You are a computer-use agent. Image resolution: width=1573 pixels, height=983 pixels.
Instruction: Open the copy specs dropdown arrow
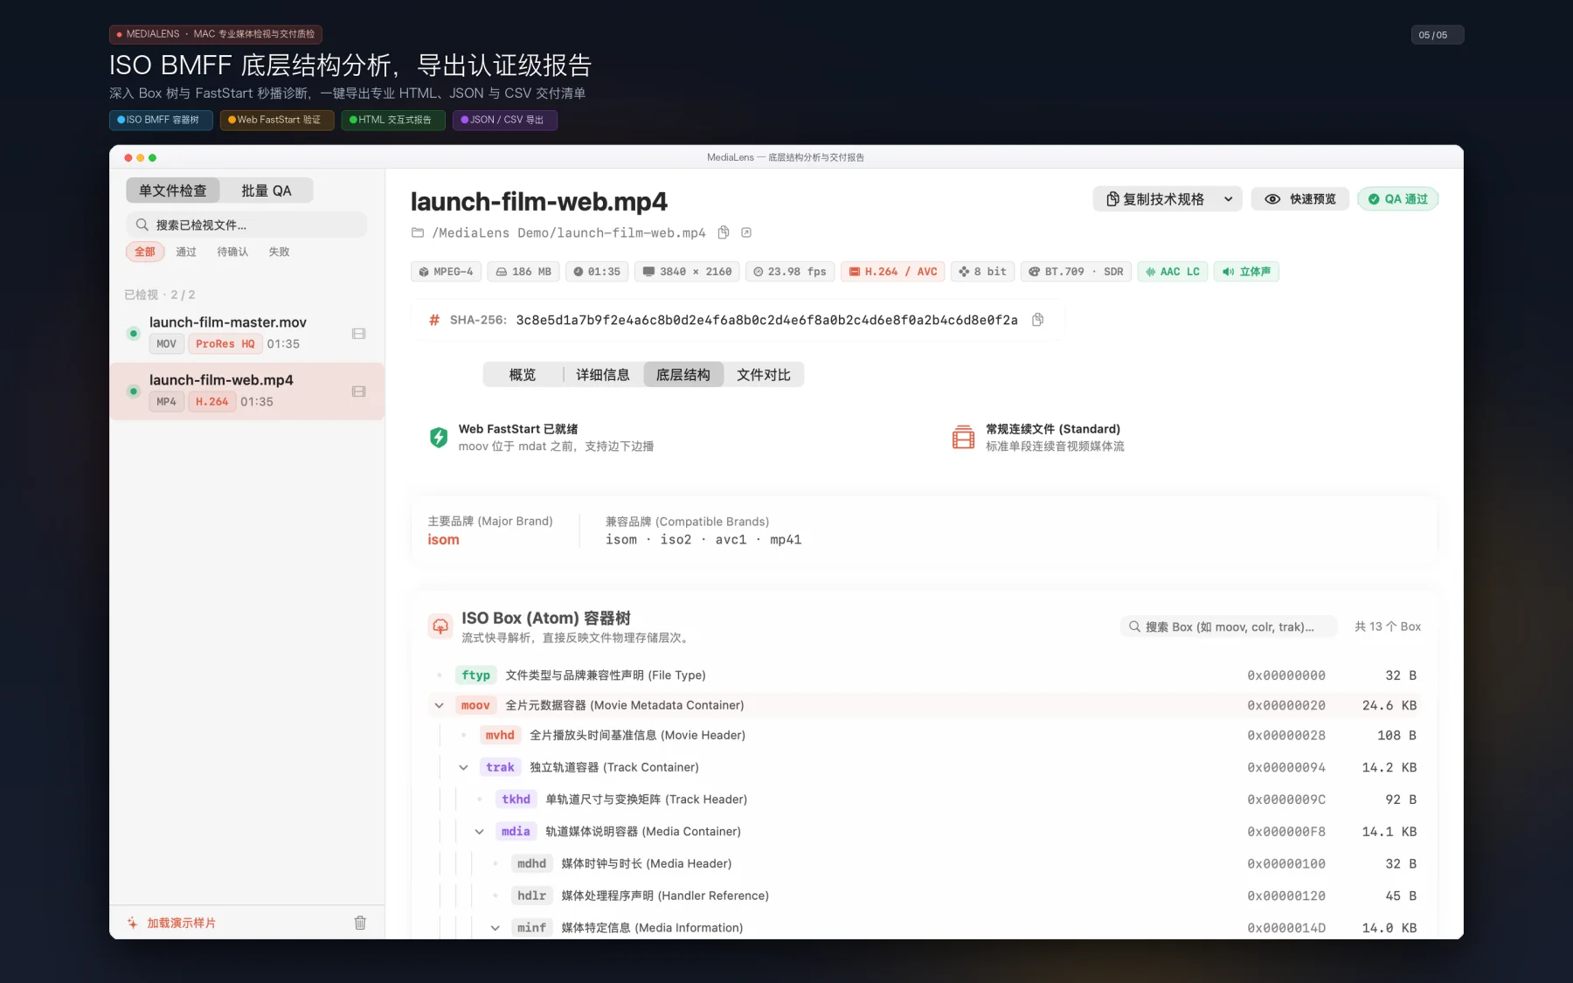pos(1229,199)
